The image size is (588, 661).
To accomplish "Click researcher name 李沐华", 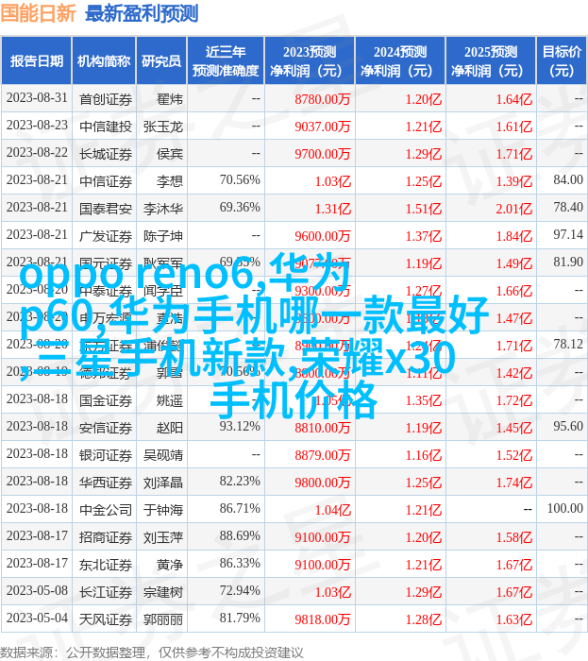I will point(163,209).
